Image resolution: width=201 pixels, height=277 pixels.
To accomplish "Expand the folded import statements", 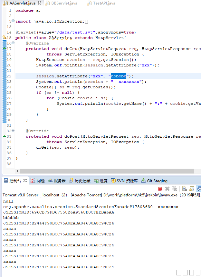I will click(13, 21).
